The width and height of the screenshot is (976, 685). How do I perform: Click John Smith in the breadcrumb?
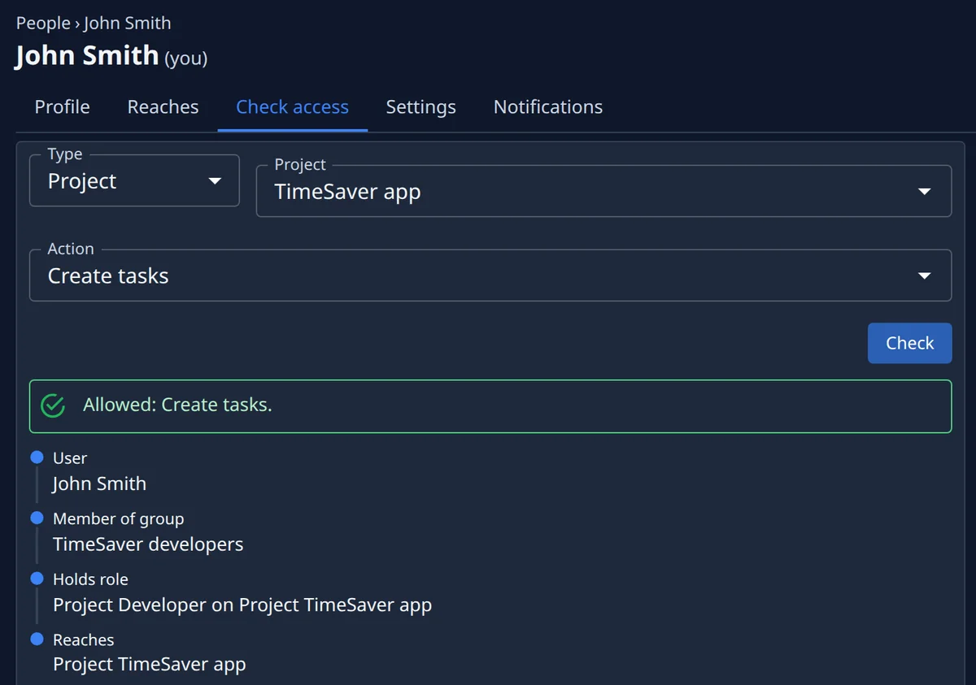click(x=128, y=23)
